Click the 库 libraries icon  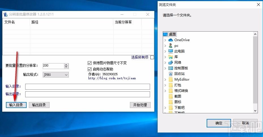point(171,57)
